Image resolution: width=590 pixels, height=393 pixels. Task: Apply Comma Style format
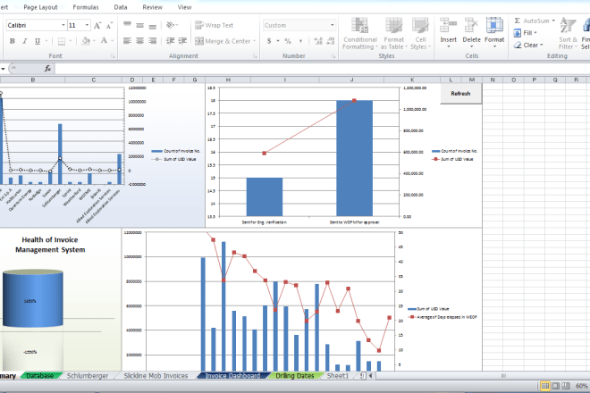pyautogui.click(x=300, y=40)
